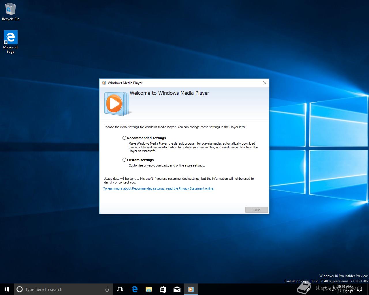Open the Mail app from the taskbar
The image size is (369, 295).
[177, 289]
